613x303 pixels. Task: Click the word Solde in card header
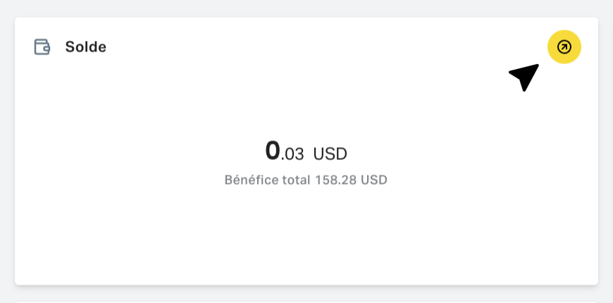pos(86,47)
